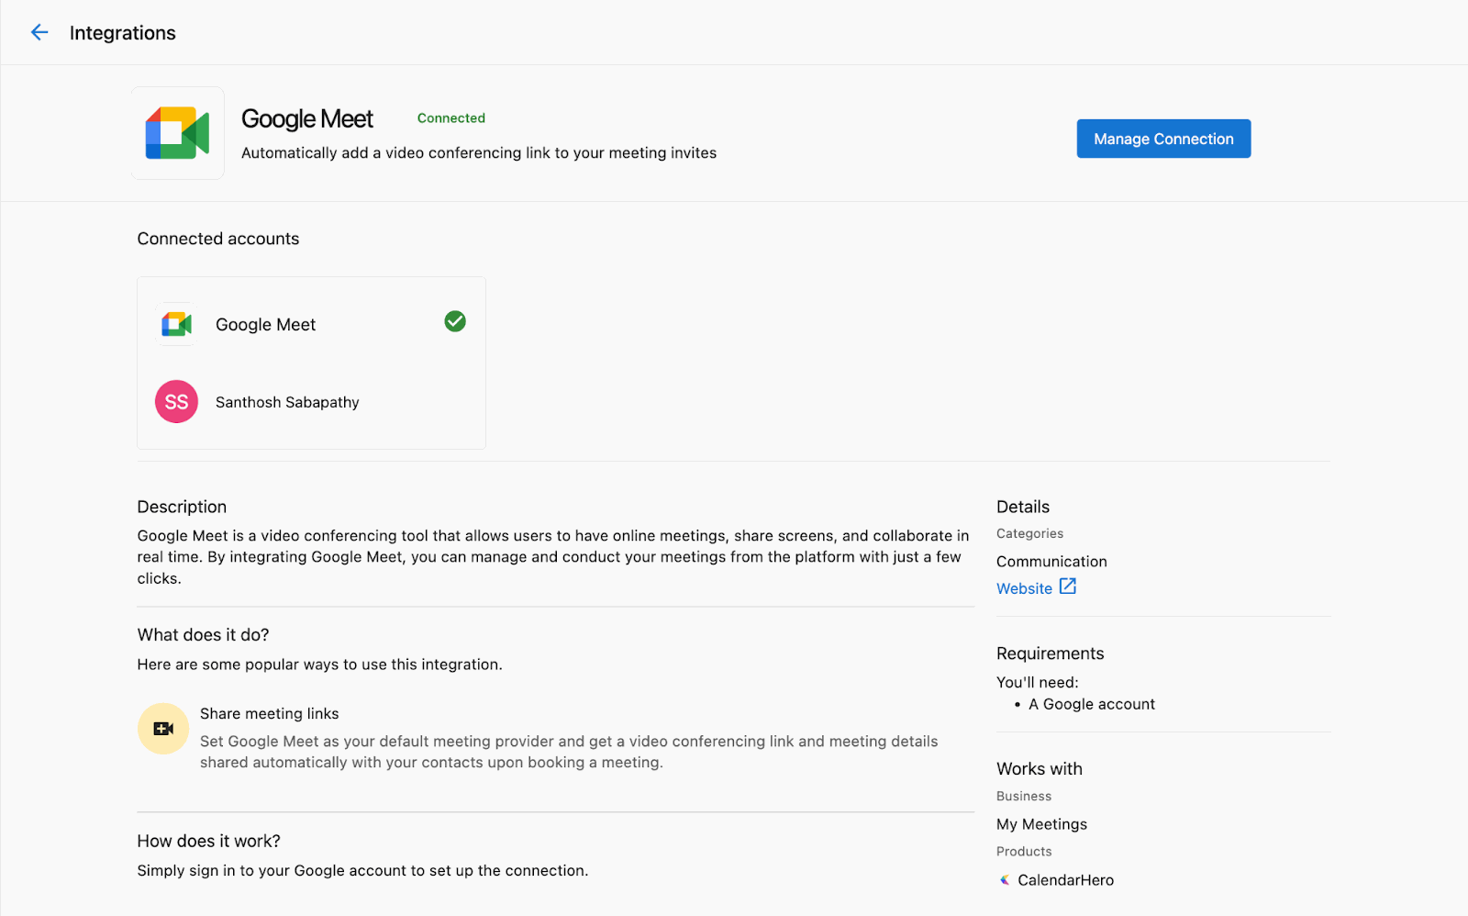Click the CalendarHero logo icon
Screen dimensions: 1468x916
coord(1005,880)
